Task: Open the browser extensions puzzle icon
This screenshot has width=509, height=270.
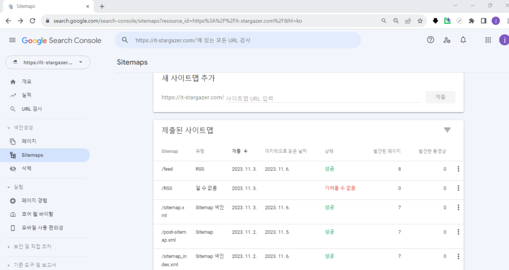Action: coord(471,21)
